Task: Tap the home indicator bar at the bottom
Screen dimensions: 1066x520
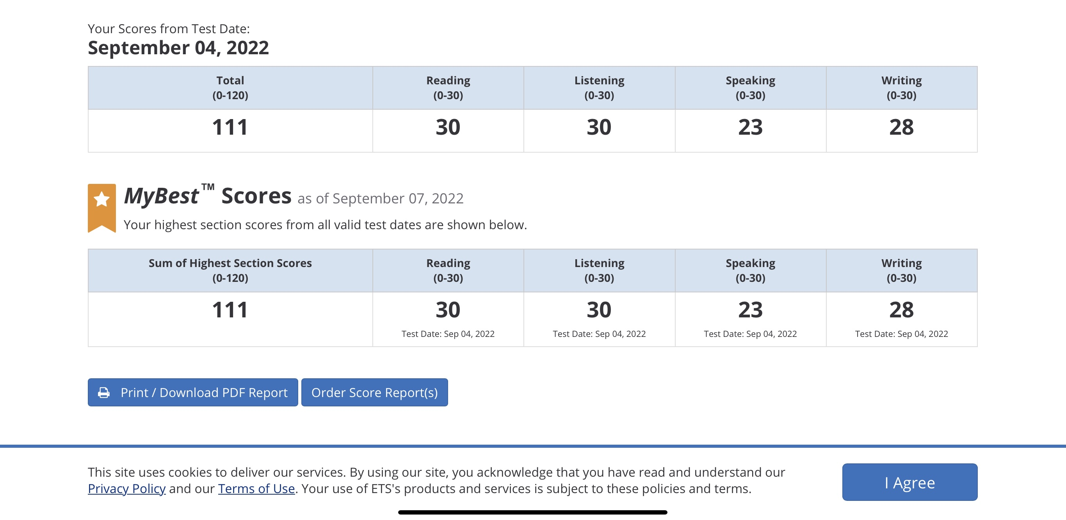Action: [x=532, y=512]
